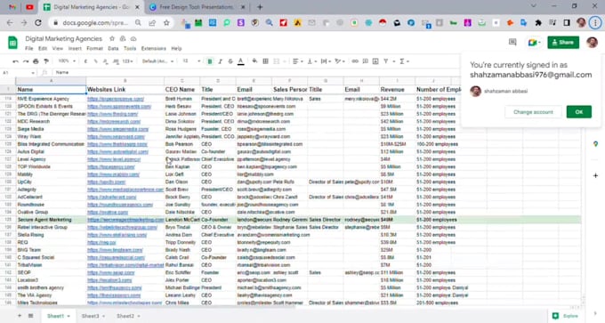
Task: Click the Move document folder icon
Action: coord(123,38)
